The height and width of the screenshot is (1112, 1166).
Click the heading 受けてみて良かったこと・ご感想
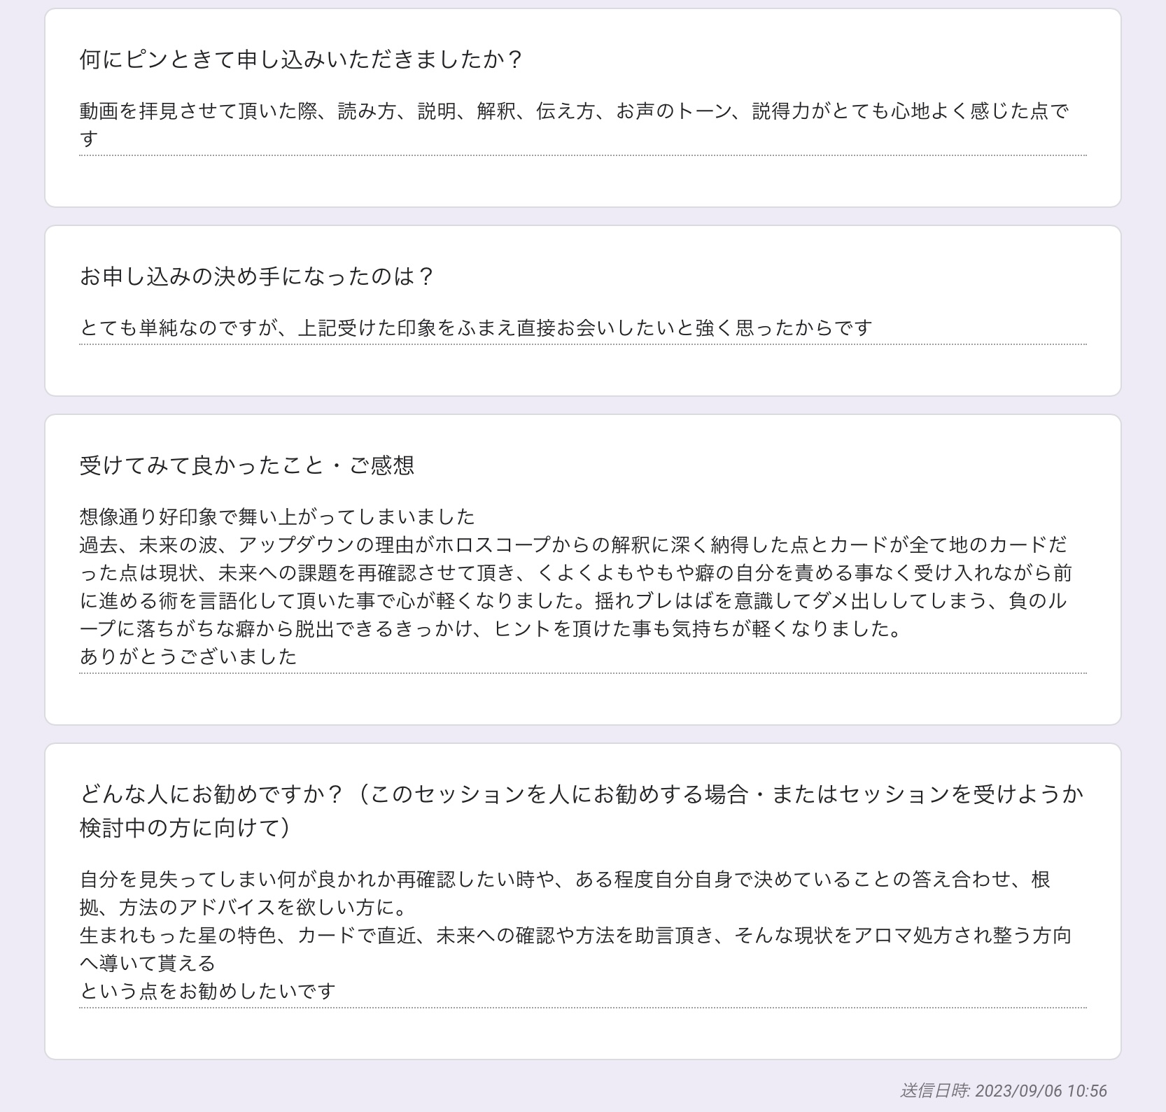point(247,465)
